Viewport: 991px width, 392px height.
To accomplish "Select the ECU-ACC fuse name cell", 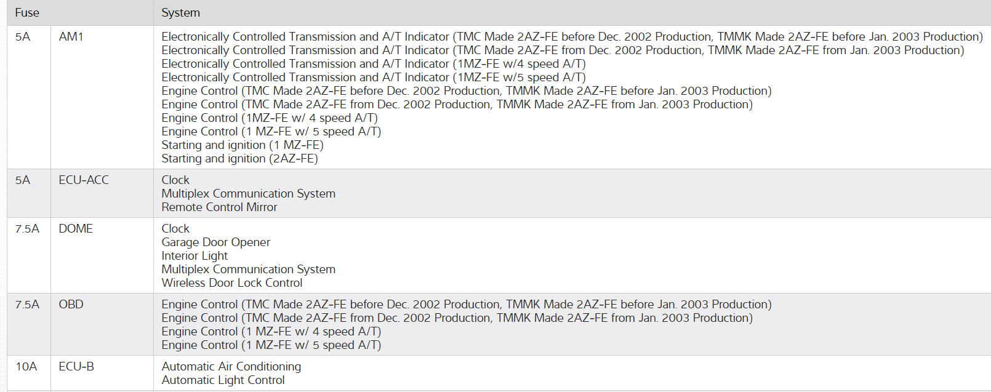I will coord(84,180).
